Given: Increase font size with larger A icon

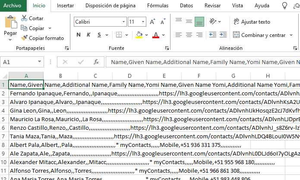Looking at the screenshot, I should tap(152, 22).
